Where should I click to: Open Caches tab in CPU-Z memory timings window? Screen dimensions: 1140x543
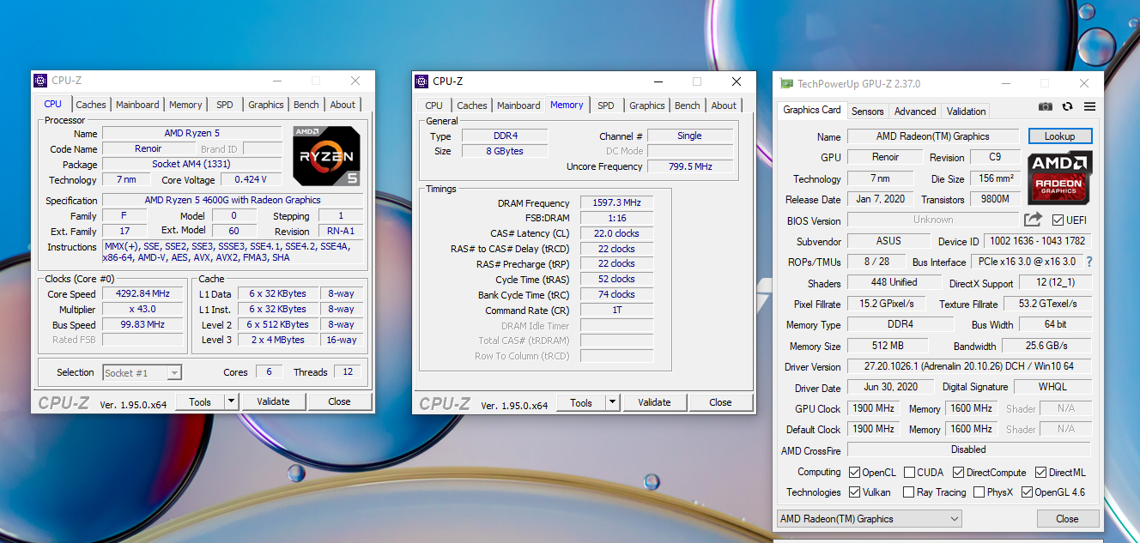[472, 106]
